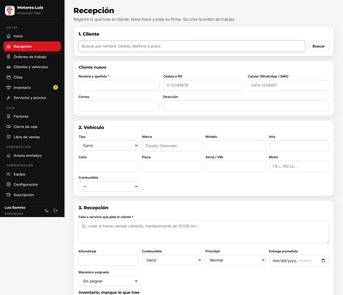343x295 pixels.
Task: Navigate to Avisos enviados
Action: click(x=32, y=156)
